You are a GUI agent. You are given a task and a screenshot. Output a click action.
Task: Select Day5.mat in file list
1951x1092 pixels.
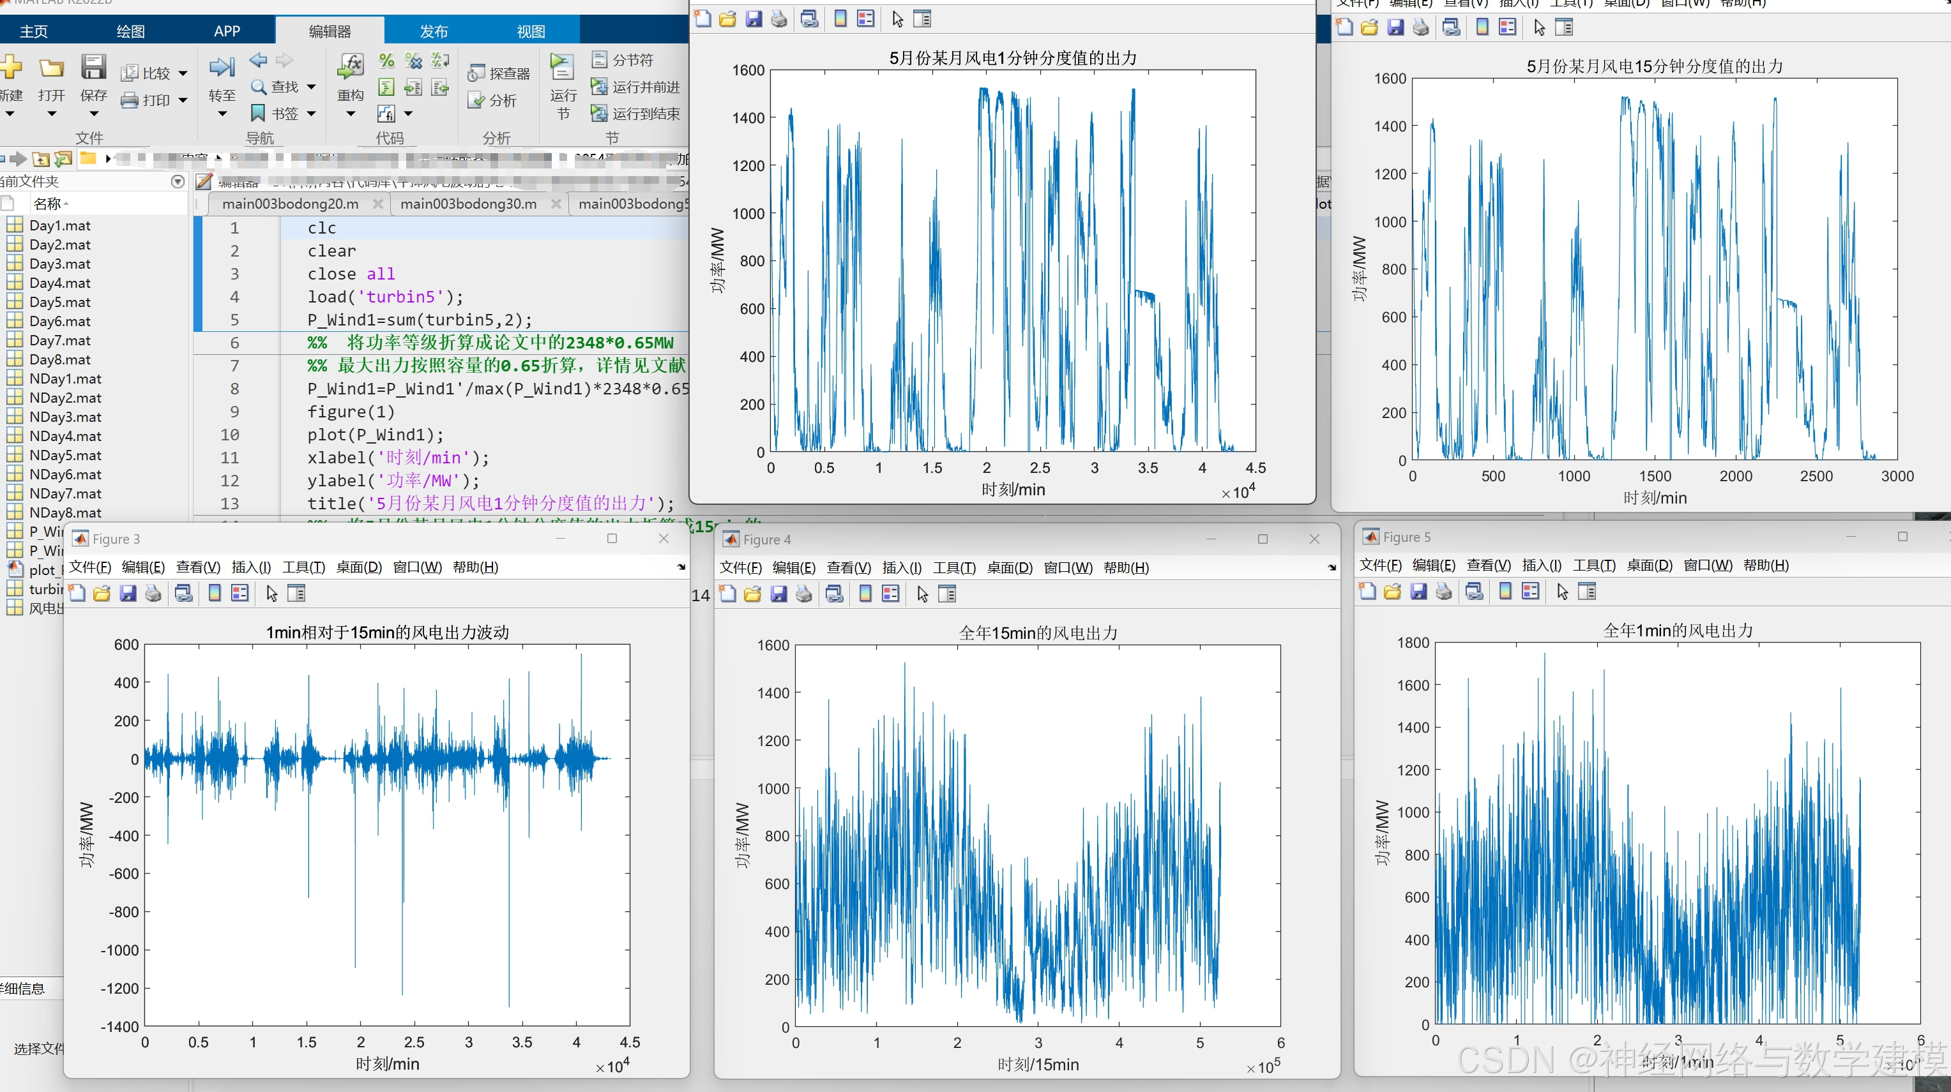point(60,302)
